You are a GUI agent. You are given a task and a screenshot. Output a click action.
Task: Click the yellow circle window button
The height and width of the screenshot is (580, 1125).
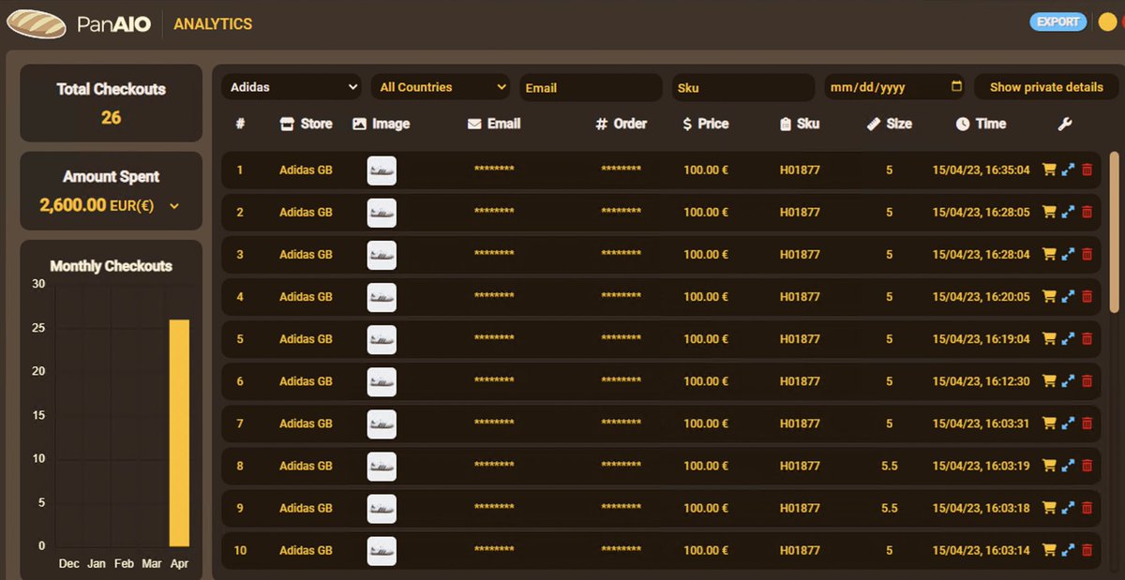[1107, 22]
